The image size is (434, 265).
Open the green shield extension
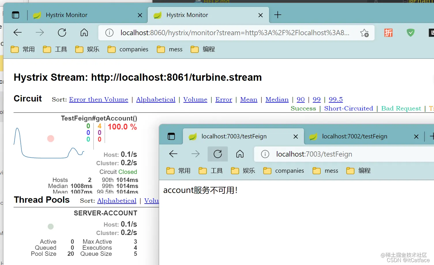(411, 33)
